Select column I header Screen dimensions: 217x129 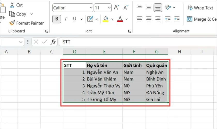(x=202, y=52)
